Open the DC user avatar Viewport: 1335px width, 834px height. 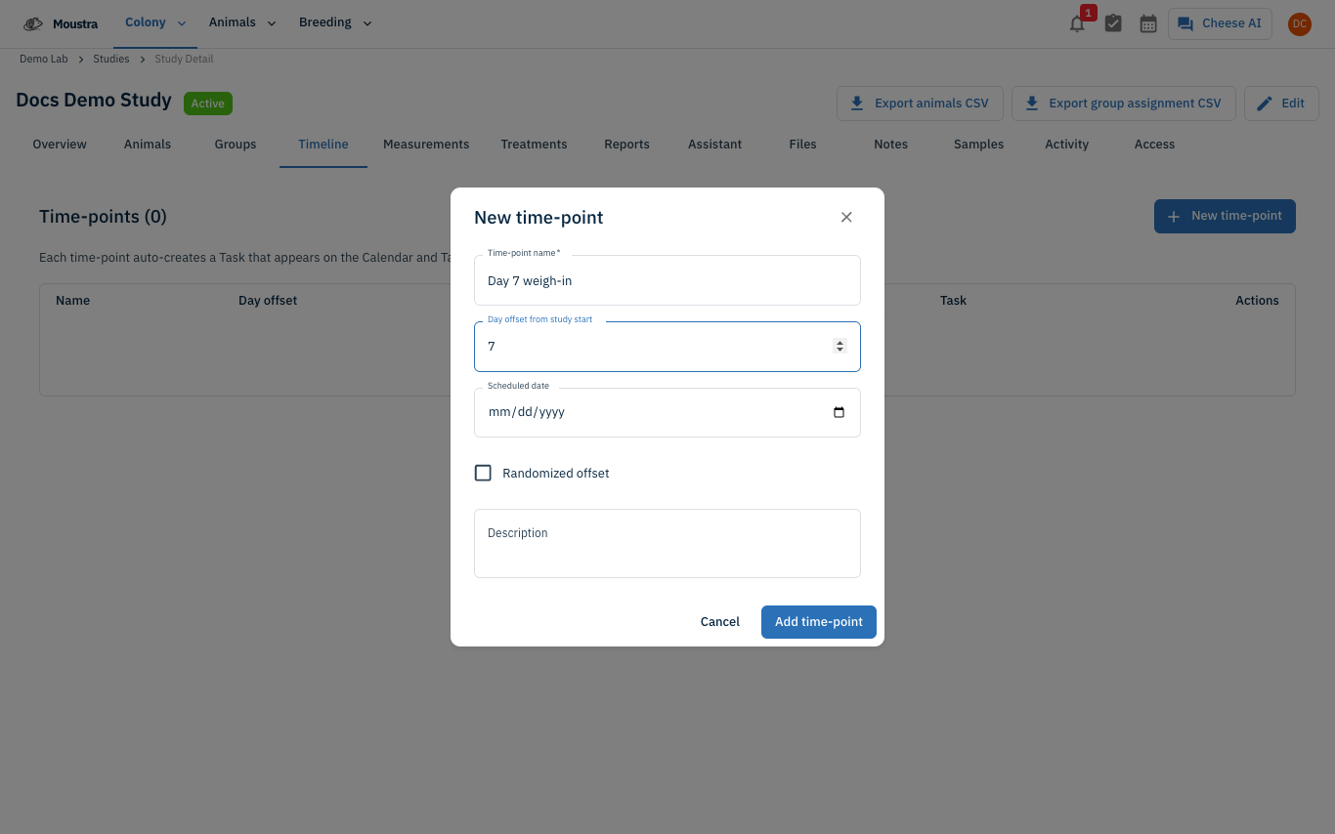(1299, 24)
